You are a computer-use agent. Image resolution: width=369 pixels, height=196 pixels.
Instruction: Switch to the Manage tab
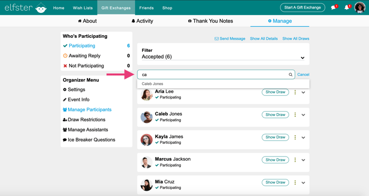pos(280,21)
